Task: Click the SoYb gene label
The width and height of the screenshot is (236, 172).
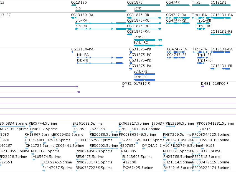Action: pos(138,8)
